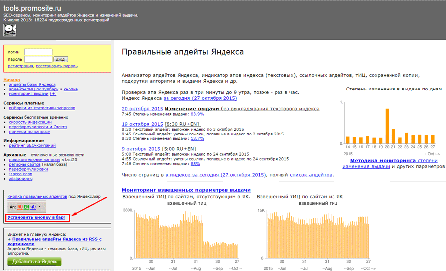Screen dimensions: 446x271
Task: Click the 85% change value link
Action: [195, 164]
